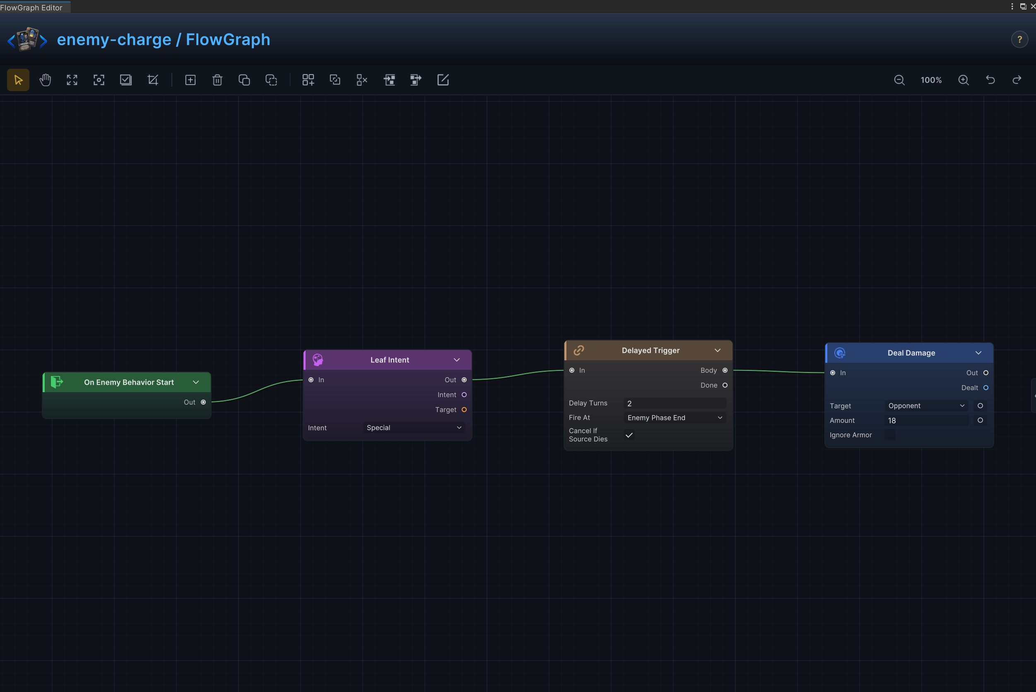Select the arrow pointer tool
1036x692 pixels.
tap(18, 80)
